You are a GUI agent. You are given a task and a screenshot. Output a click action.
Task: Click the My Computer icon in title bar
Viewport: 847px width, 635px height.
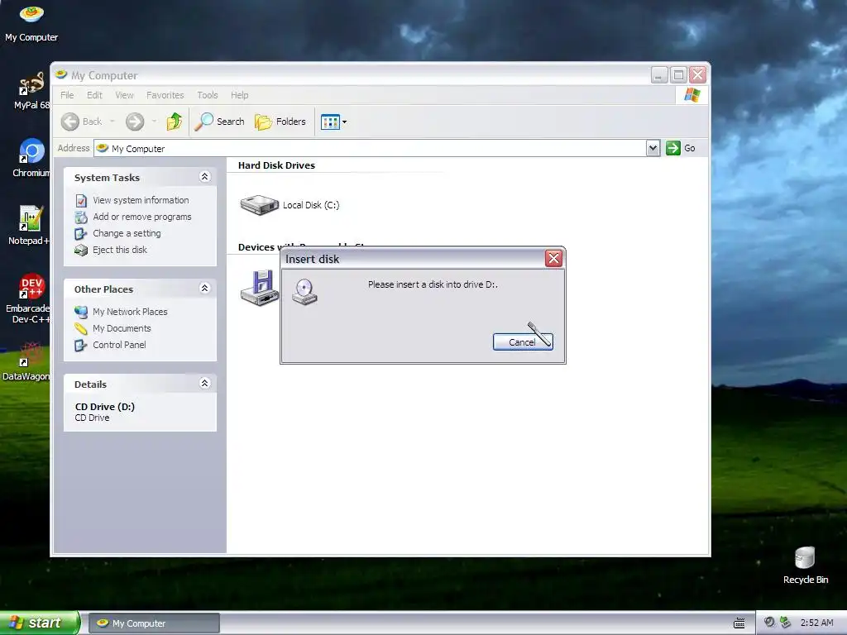point(61,74)
